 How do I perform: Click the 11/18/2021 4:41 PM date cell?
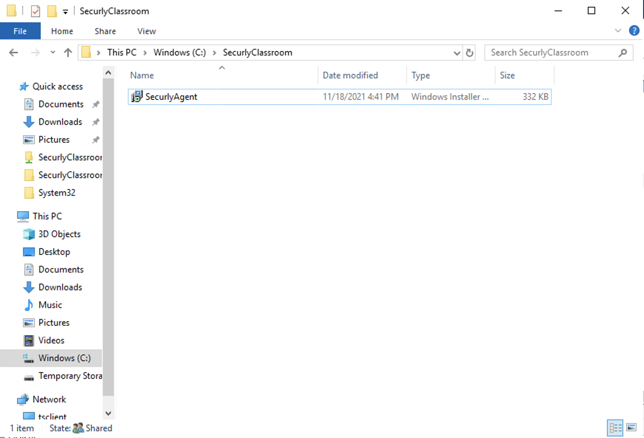pos(360,97)
